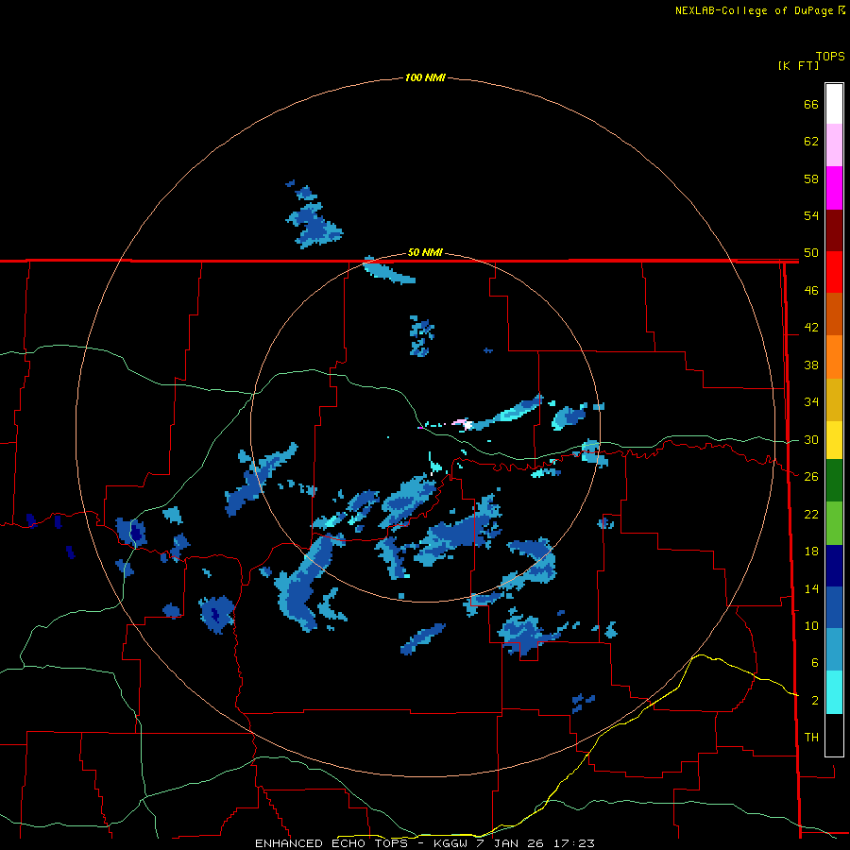Click the "17:23" timestamp in the footer
This screenshot has height=850, width=850.
(574, 843)
